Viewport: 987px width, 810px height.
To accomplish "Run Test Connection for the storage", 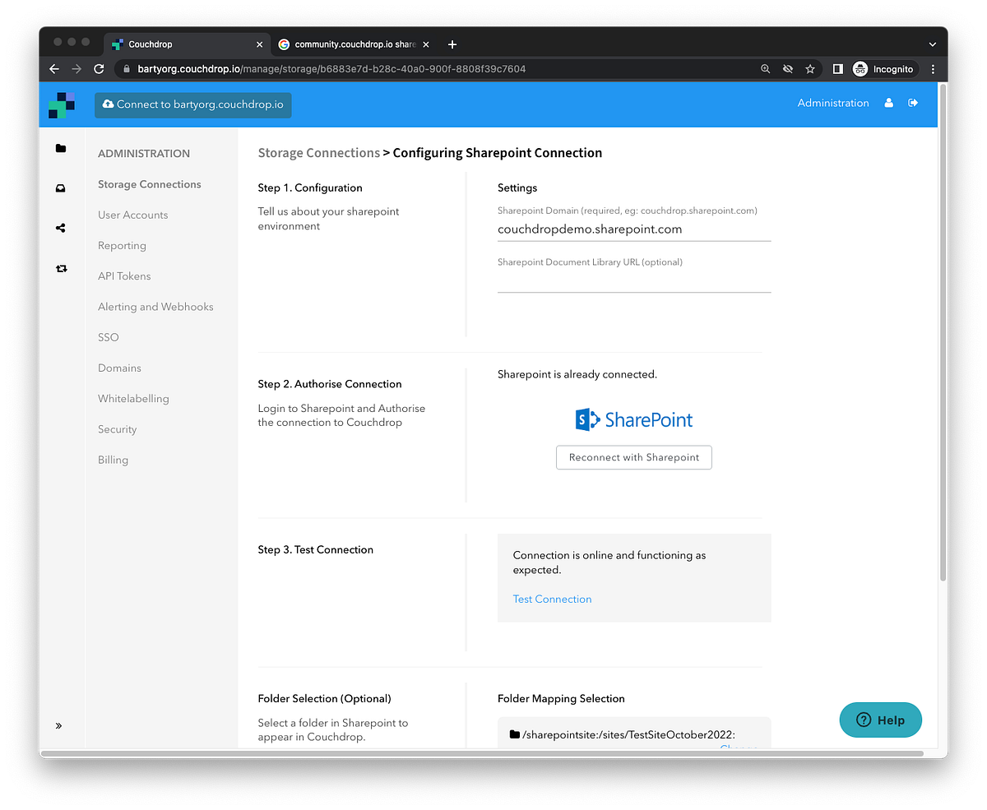I will coord(552,599).
